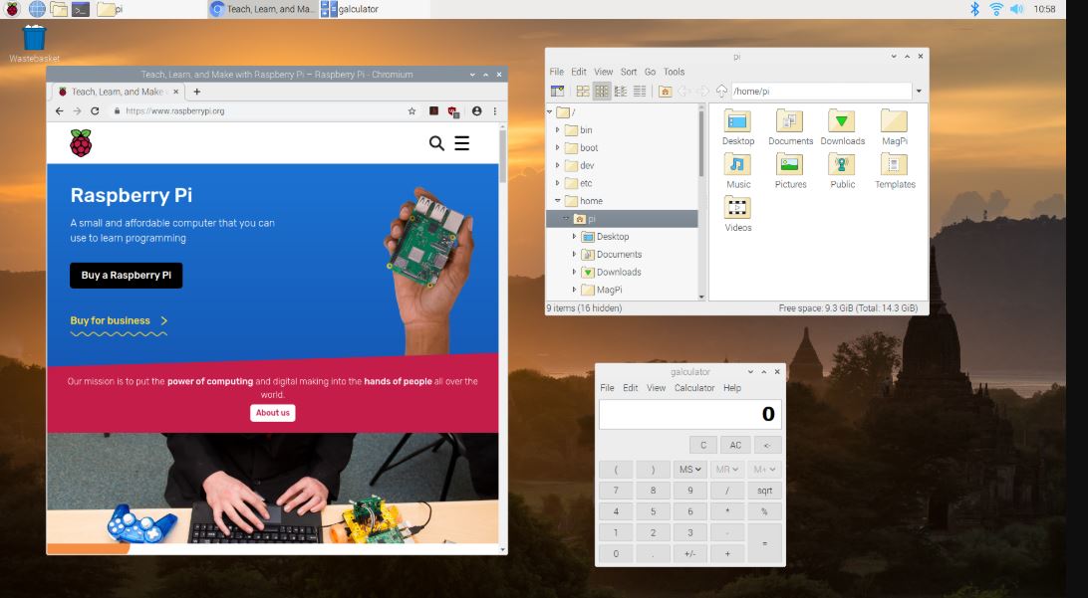Mute the system volume
The width and height of the screenshot is (1088, 598).
(x=1015, y=9)
